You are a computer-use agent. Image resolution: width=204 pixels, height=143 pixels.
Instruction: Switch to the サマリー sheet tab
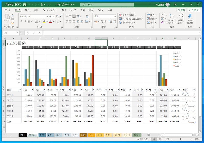pyautogui.click(x=32, y=135)
